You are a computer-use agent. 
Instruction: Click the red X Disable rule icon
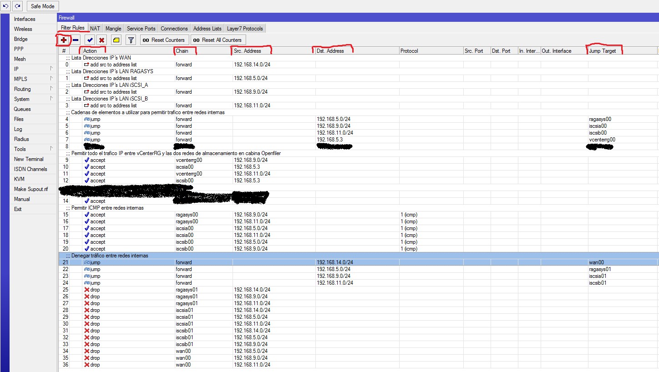pyautogui.click(x=102, y=40)
